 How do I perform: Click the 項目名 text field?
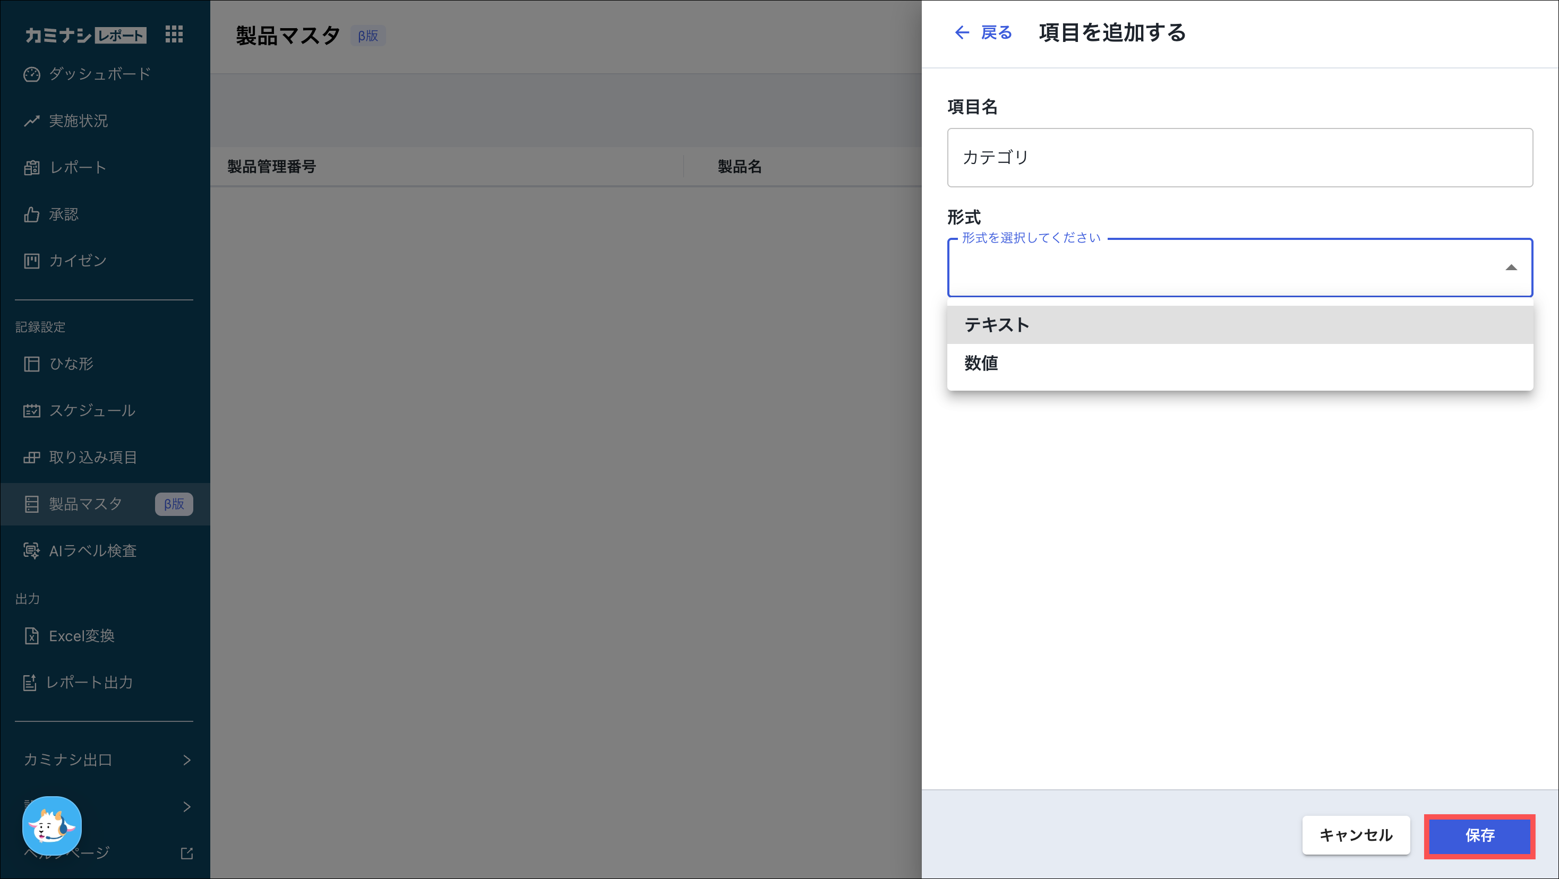click(x=1239, y=157)
